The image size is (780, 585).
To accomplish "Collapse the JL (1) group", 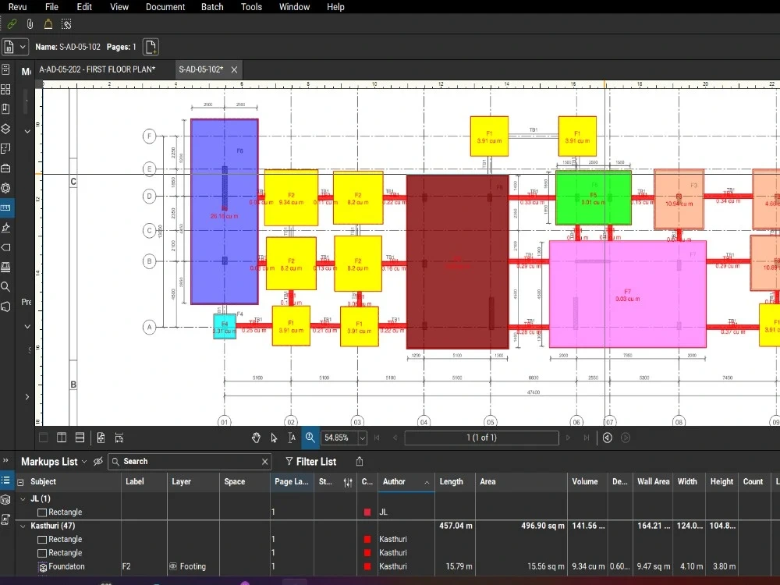I will point(23,499).
